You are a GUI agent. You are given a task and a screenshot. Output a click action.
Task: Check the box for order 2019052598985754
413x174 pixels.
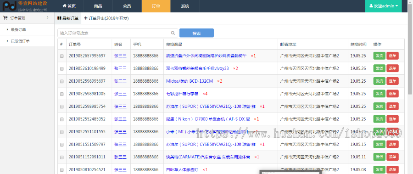[x=62, y=107]
